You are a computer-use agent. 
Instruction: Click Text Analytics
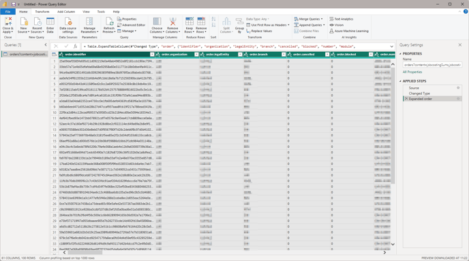coord(342,19)
